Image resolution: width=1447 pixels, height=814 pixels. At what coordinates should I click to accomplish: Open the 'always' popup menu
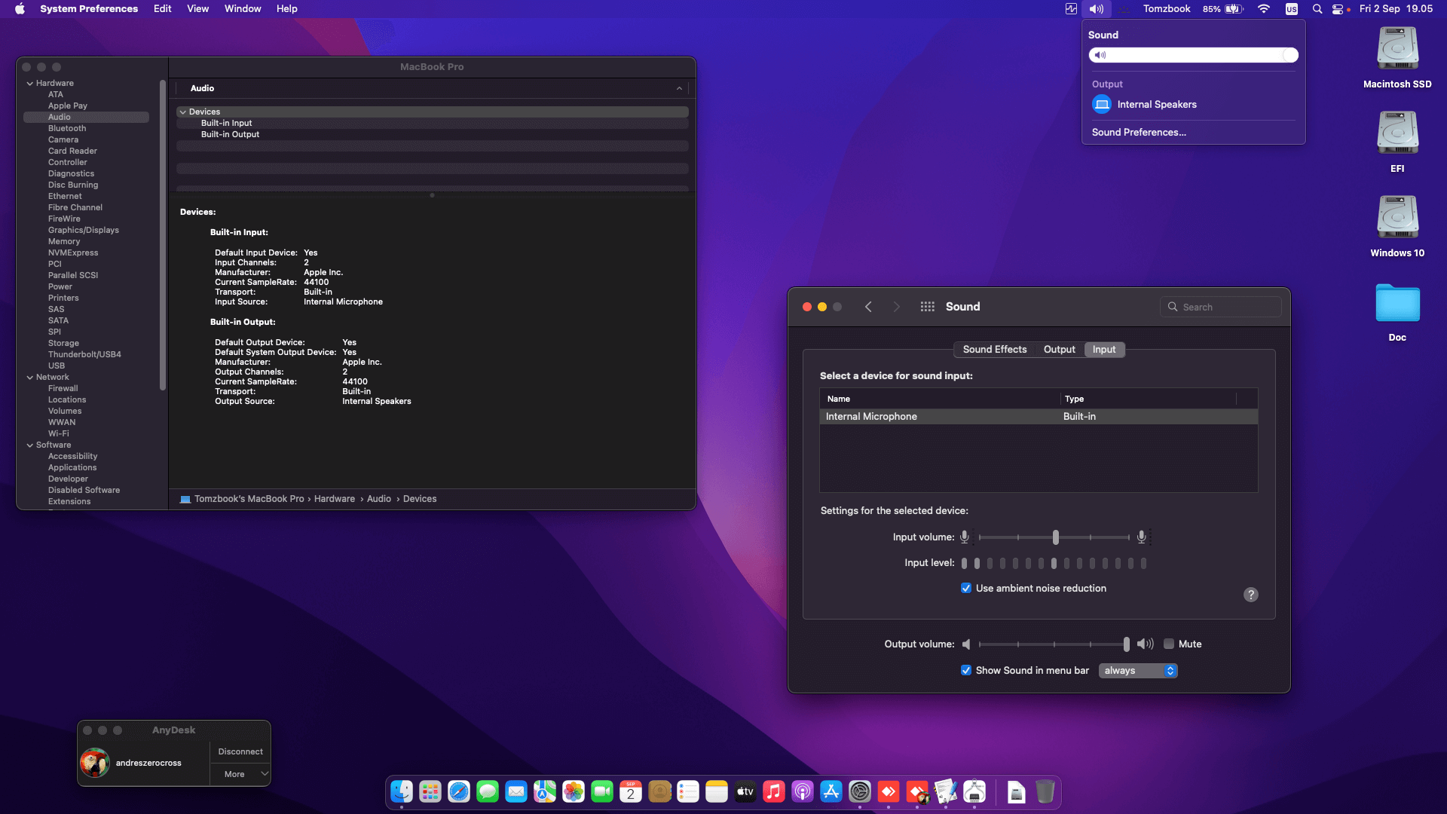click(x=1138, y=671)
